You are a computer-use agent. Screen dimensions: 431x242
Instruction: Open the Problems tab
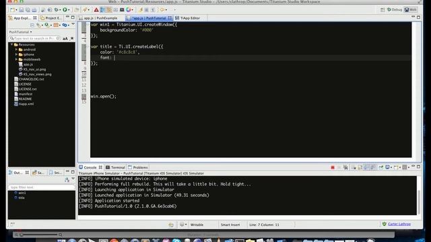point(138,167)
